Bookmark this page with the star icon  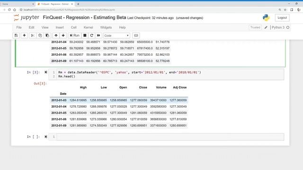click(285, 9)
